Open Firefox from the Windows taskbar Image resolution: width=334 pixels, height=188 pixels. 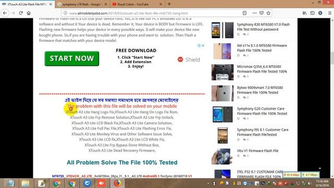coord(117,183)
